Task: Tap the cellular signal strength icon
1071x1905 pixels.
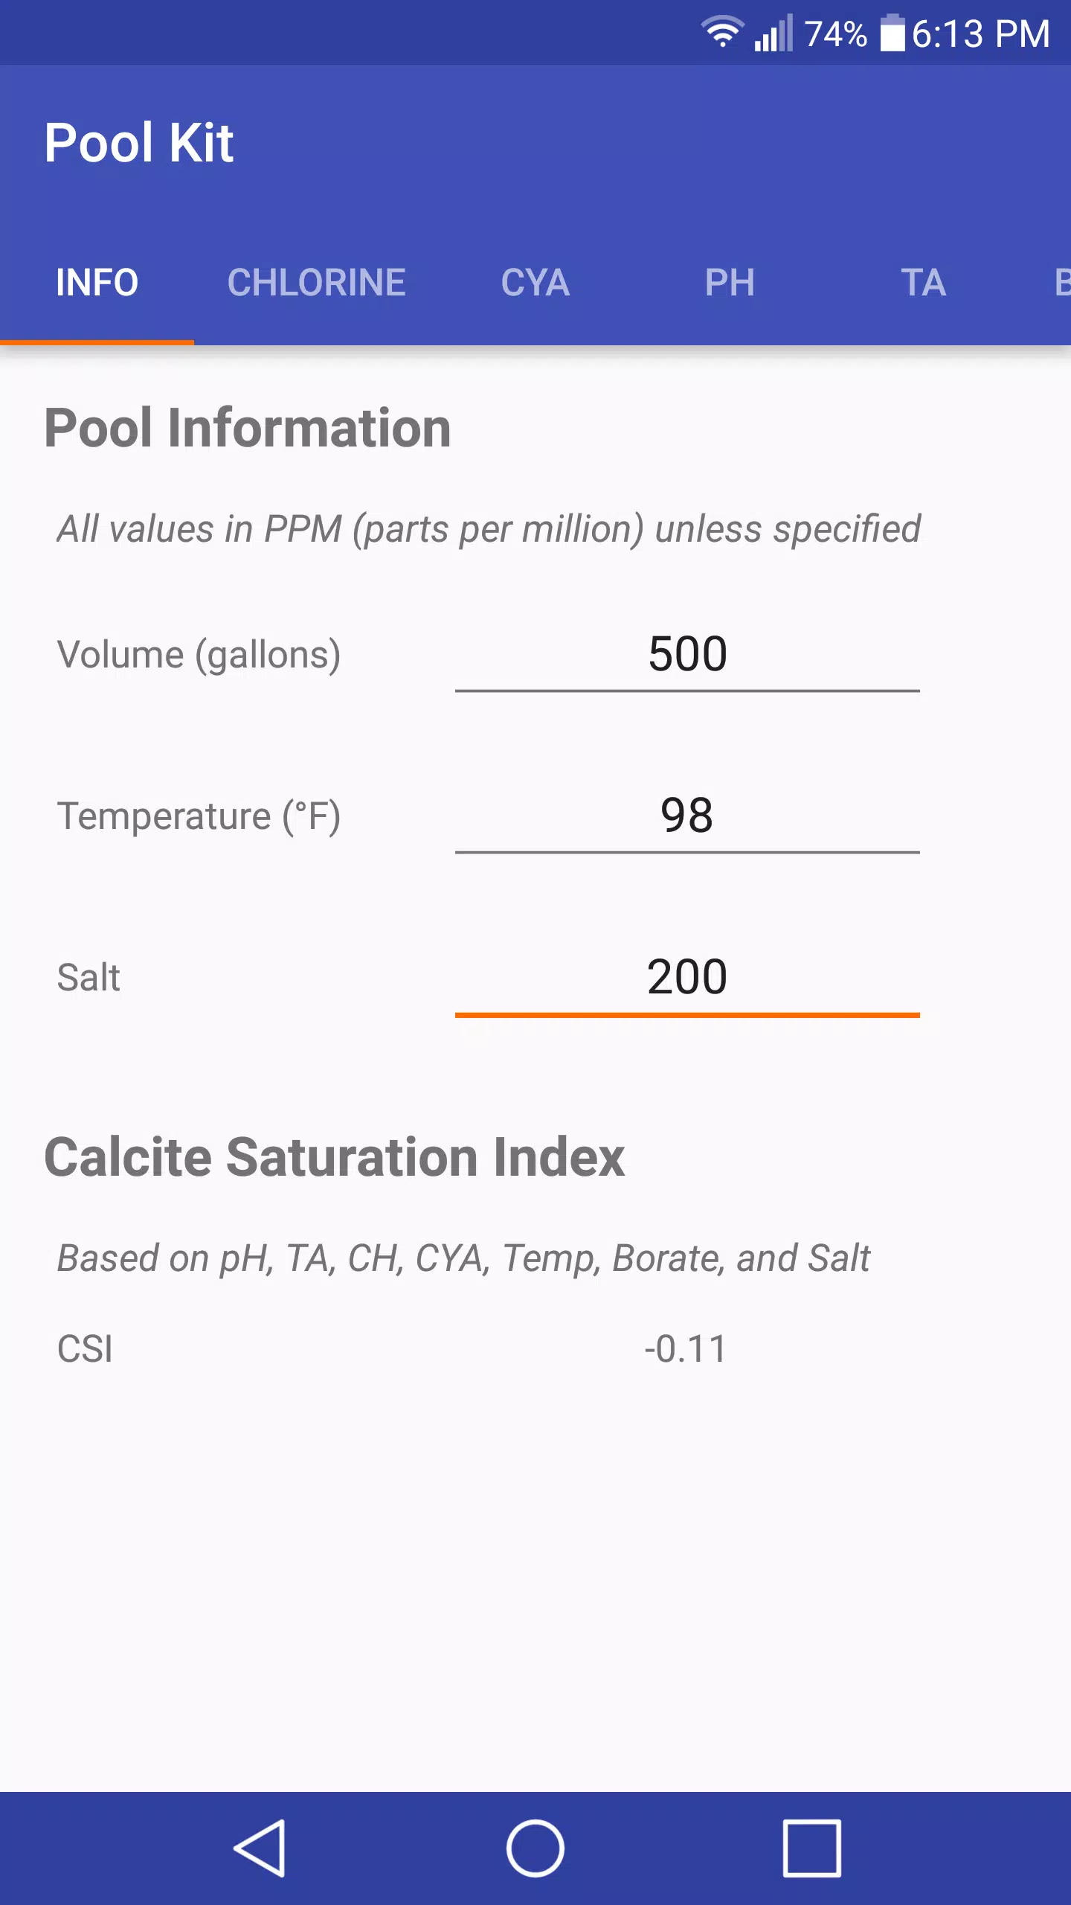Action: pos(773,33)
